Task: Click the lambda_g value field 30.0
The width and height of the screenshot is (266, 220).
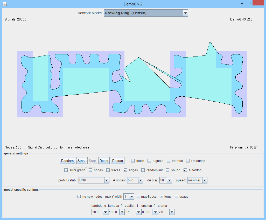Action: (x=97, y=212)
